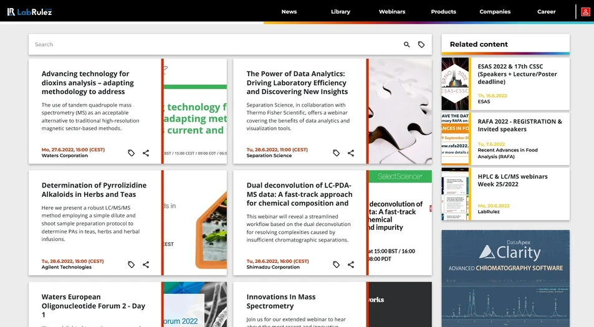Click HPLC webinars week thumbnail
Viewport: 594px width, 327px height.
pos(455,194)
